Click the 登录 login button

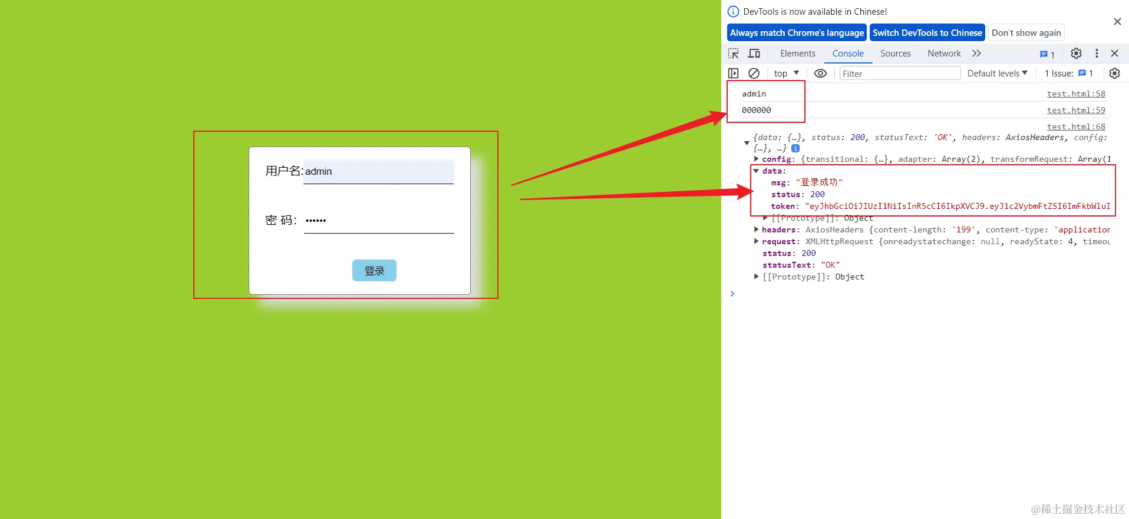374,271
